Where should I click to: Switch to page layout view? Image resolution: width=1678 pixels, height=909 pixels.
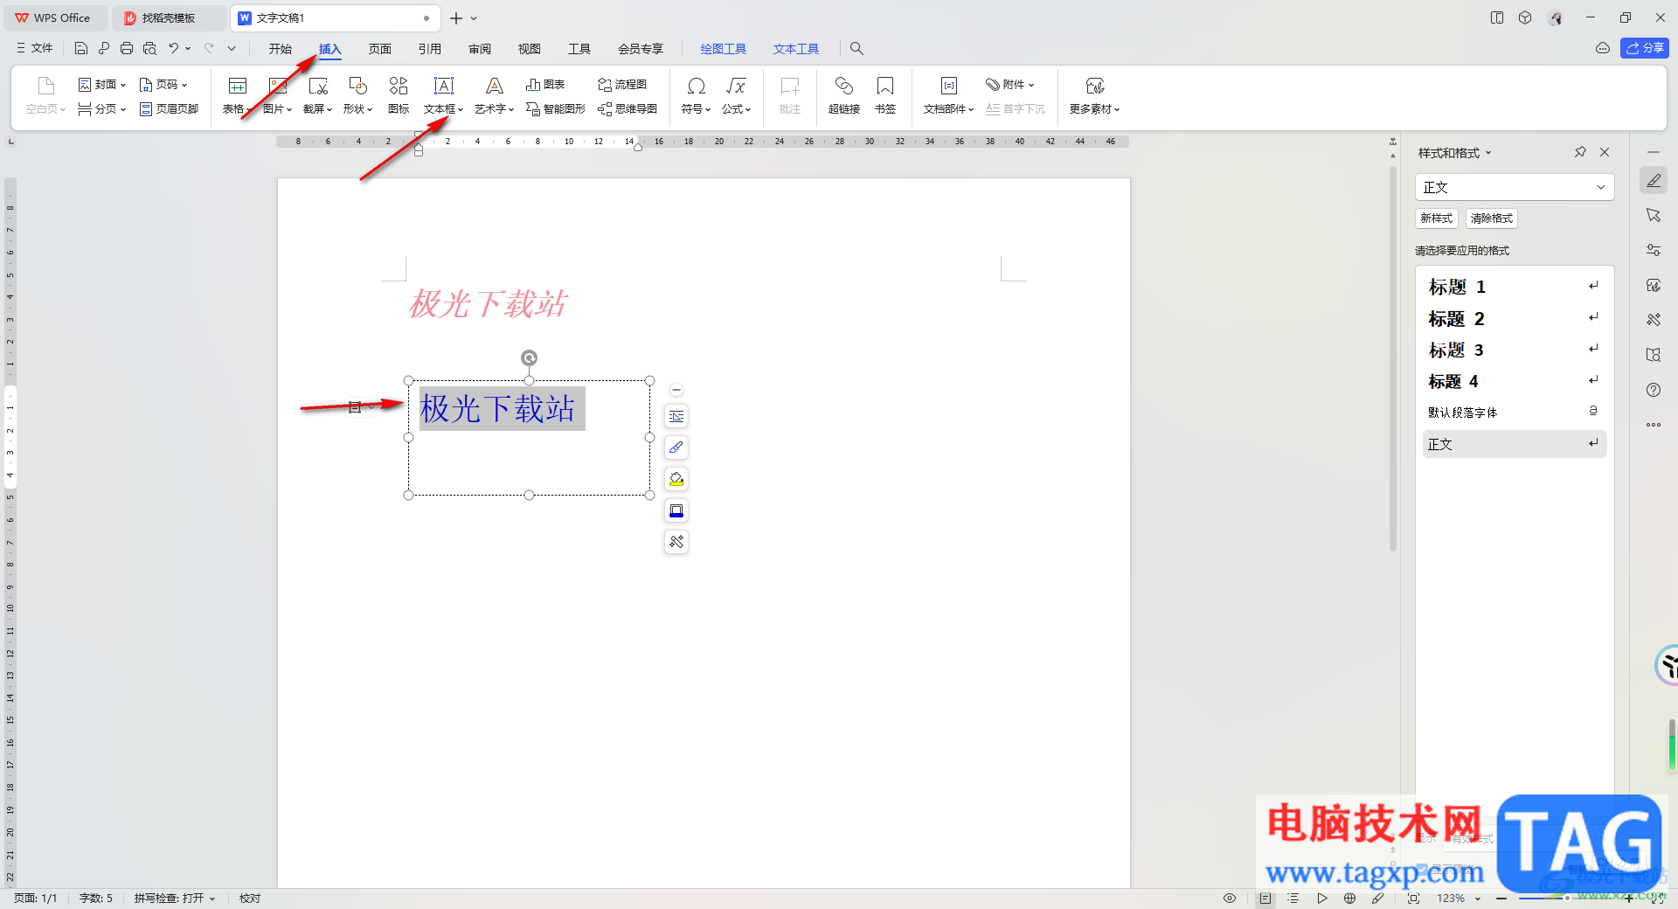[x=1265, y=899]
